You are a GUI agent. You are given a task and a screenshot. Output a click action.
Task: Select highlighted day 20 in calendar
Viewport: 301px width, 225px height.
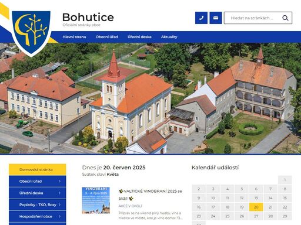[256, 207]
